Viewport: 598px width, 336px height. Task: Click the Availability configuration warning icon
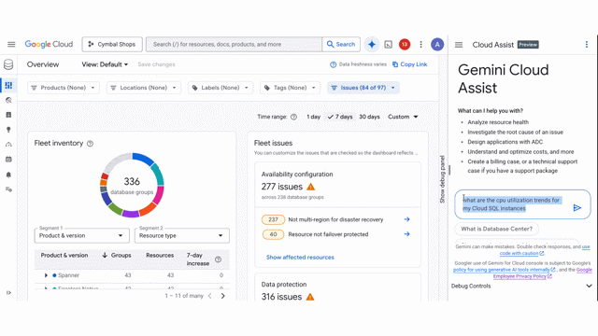(311, 187)
